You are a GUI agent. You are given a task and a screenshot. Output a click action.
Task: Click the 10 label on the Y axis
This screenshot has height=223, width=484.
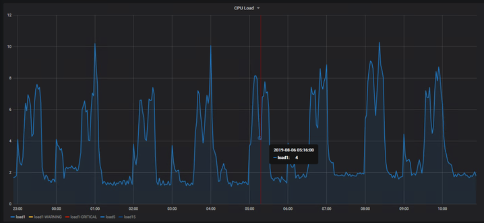(10, 47)
